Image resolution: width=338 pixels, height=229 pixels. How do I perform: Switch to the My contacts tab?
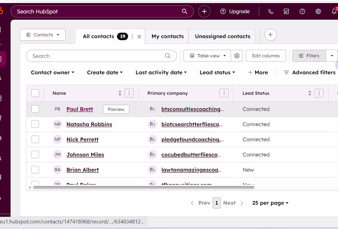[167, 36]
